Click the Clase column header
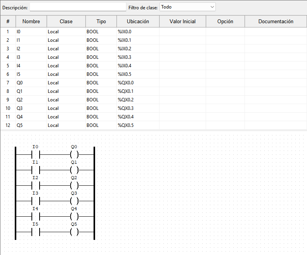This screenshot has width=307, height=255. (x=66, y=22)
